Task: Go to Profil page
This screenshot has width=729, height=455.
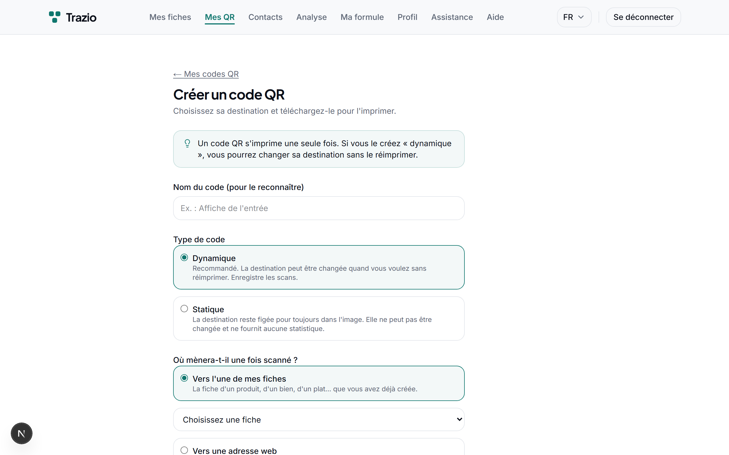Action: tap(407, 17)
